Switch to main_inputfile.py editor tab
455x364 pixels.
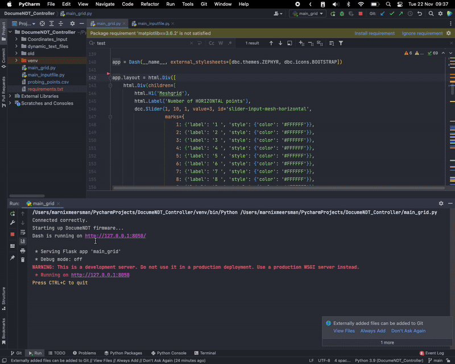(153, 23)
